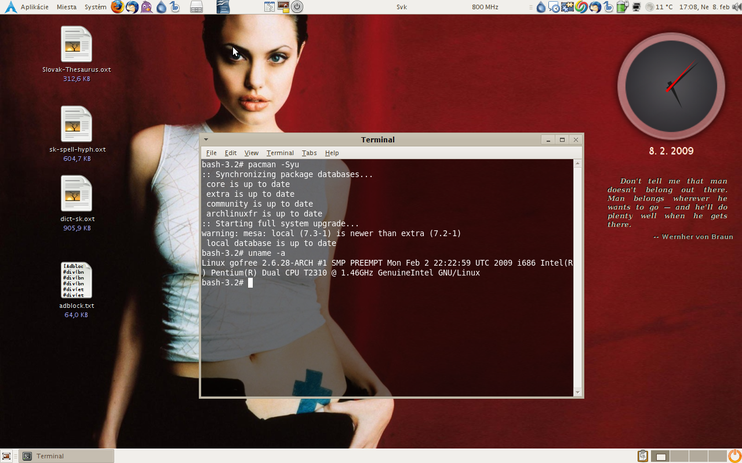
Task: Open the Terminal window menu arrow
Action: click(x=206, y=139)
